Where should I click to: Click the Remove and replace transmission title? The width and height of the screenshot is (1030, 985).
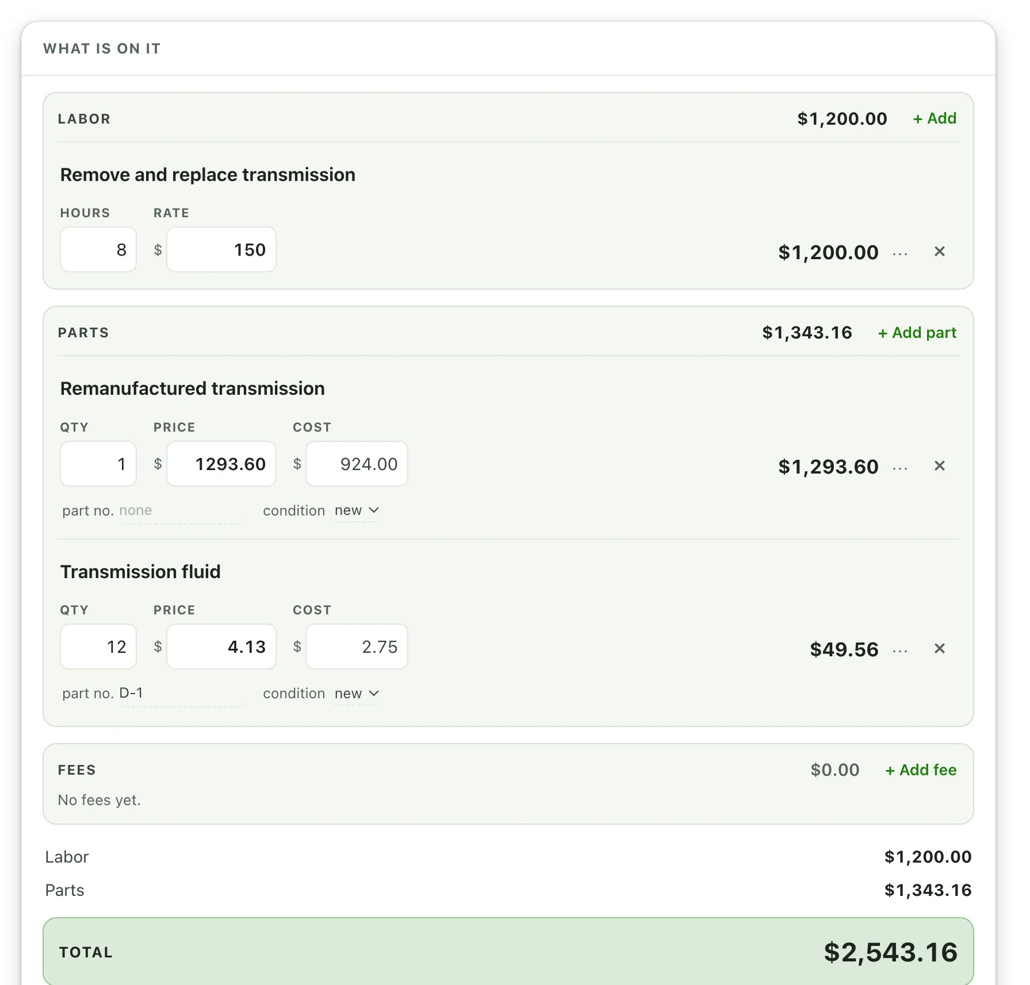pos(208,175)
